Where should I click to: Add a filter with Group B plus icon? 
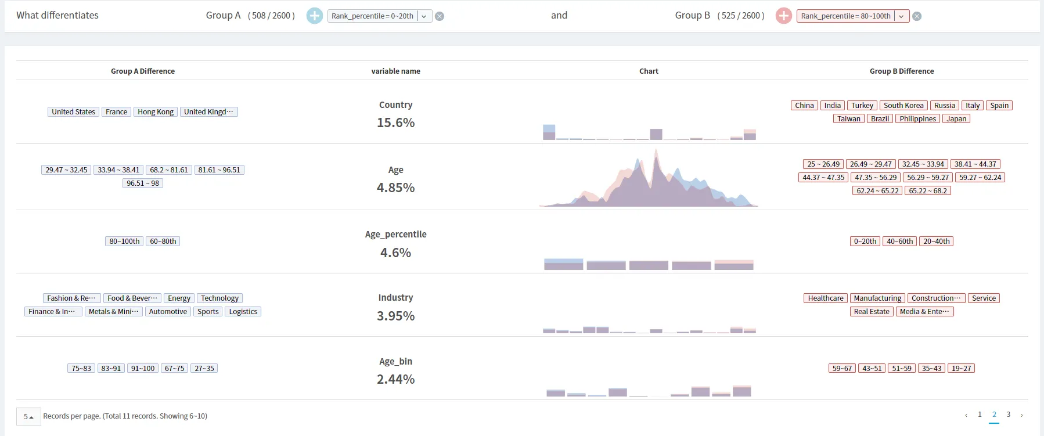[783, 16]
